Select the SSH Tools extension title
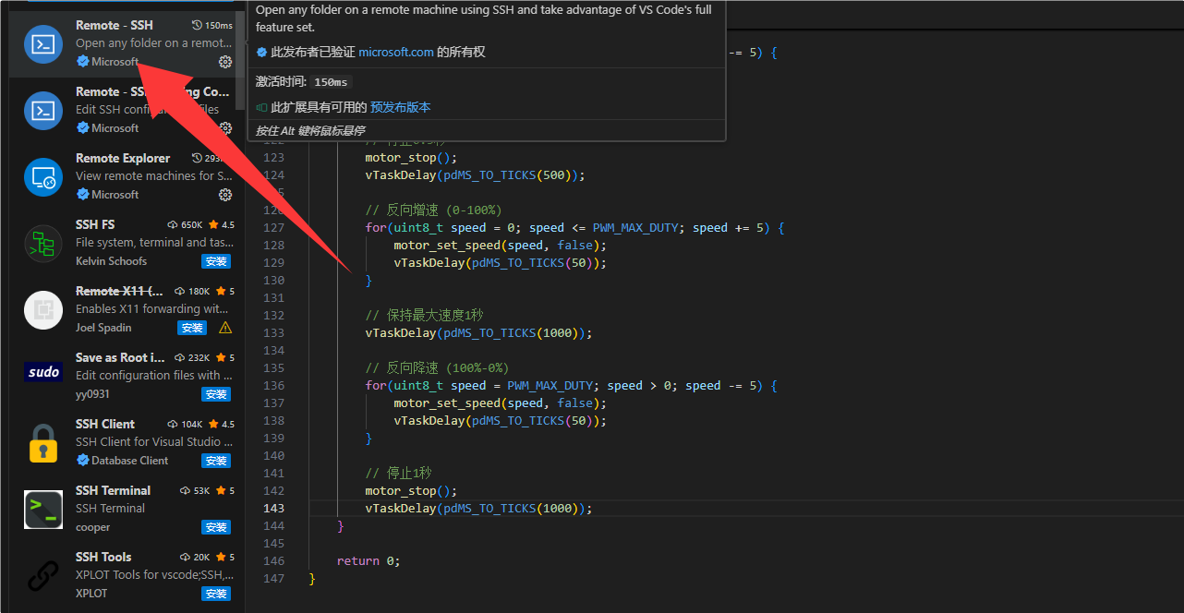The height and width of the screenshot is (613, 1184). (103, 557)
